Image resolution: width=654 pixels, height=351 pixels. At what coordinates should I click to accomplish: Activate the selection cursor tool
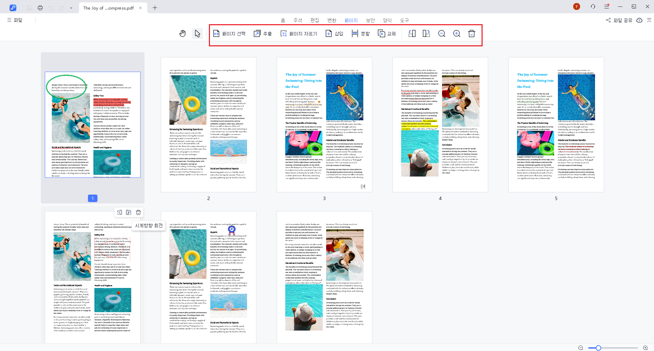tap(197, 33)
